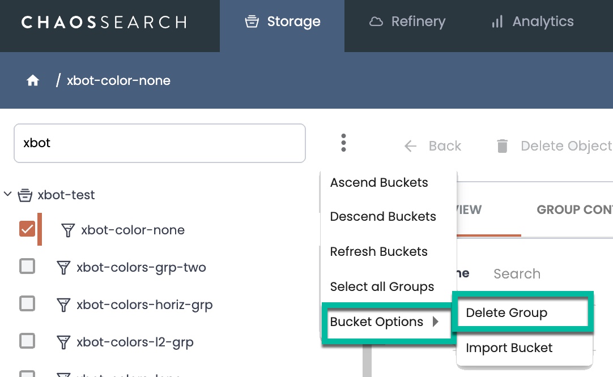Click the Analytics bar chart icon
Image resolution: width=613 pixels, height=377 pixels.
pyautogui.click(x=497, y=22)
